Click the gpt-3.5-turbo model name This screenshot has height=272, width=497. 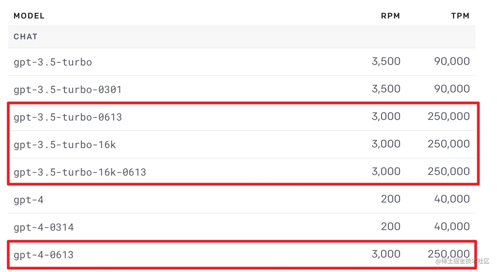[x=53, y=62]
